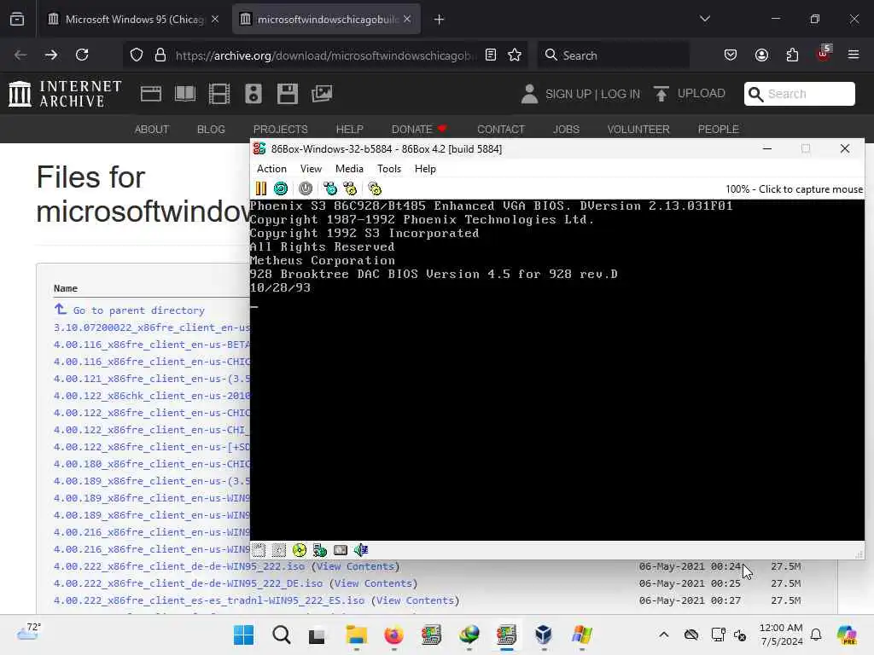Open a new browser tab
874x655 pixels.
[x=440, y=20]
